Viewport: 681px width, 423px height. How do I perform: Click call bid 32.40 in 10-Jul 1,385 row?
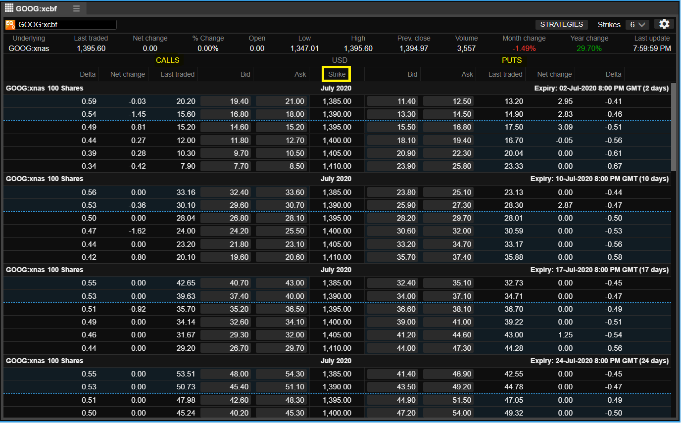click(226, 192)
